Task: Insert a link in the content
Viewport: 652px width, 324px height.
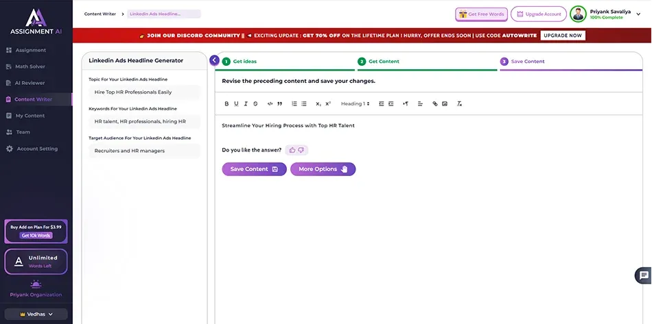Action: (434, 104)
